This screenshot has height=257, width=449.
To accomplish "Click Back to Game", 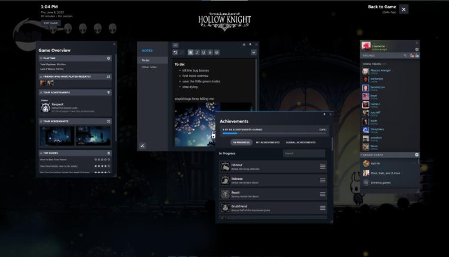I will point(382,7).
